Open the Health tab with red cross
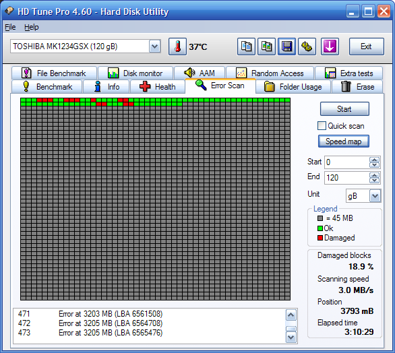 pyautogui.click(x=158, y=87)
